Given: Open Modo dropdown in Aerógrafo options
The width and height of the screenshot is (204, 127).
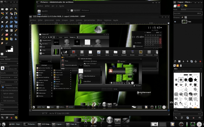Looking at the screenshot, I should 11,59.
